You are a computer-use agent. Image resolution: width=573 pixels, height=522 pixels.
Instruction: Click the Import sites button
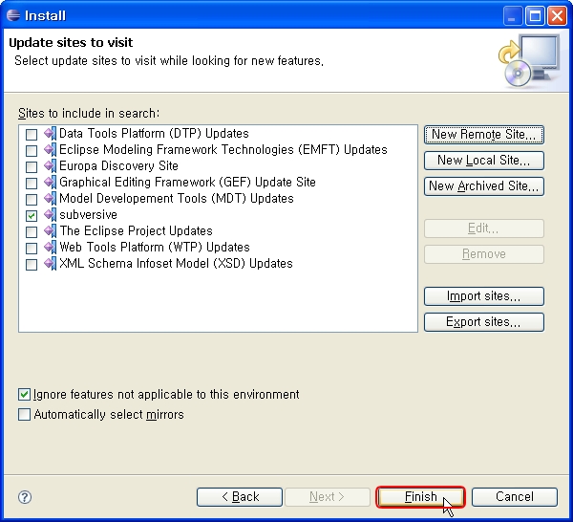(x=484, y=296)
